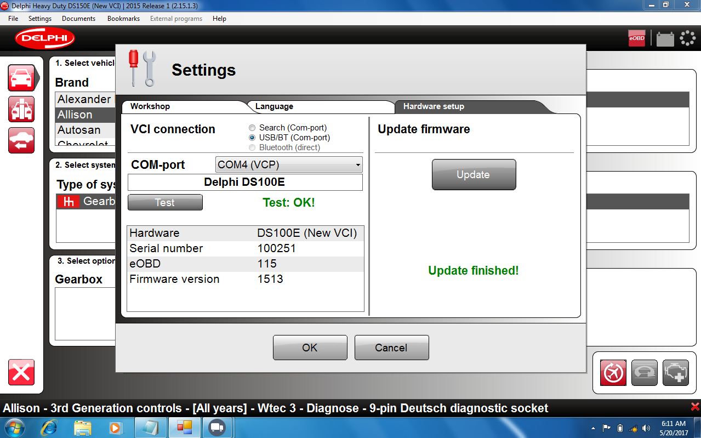Click the screwdriver and wrench Settings icon

pos(142,68)
